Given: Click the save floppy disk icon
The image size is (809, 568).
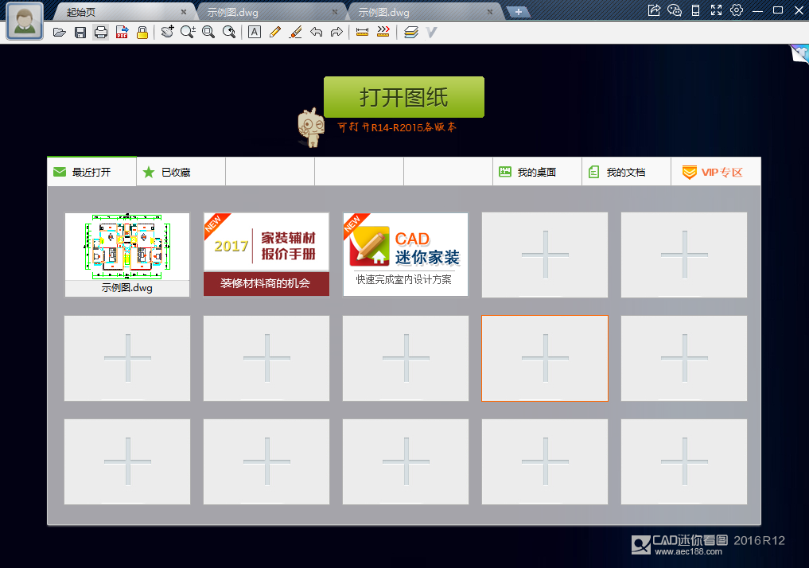Looking at the screenshot, I should pyautogui.click(x=80, y=33).
